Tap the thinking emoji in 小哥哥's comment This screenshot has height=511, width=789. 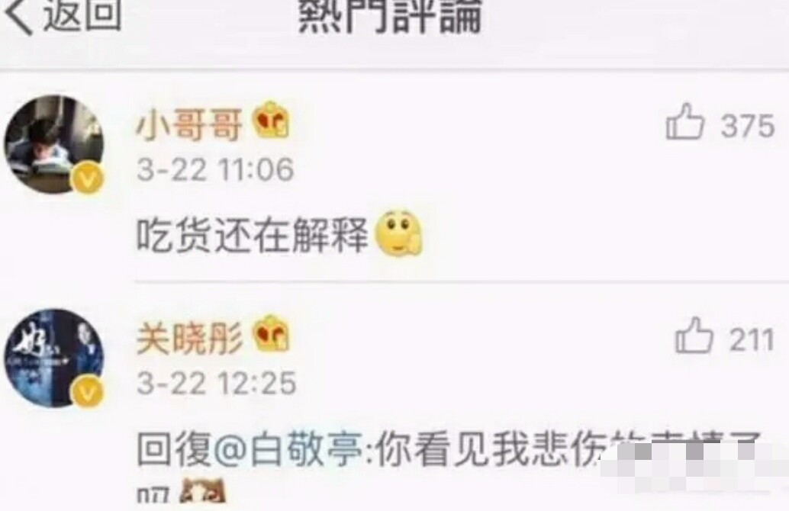400,233
